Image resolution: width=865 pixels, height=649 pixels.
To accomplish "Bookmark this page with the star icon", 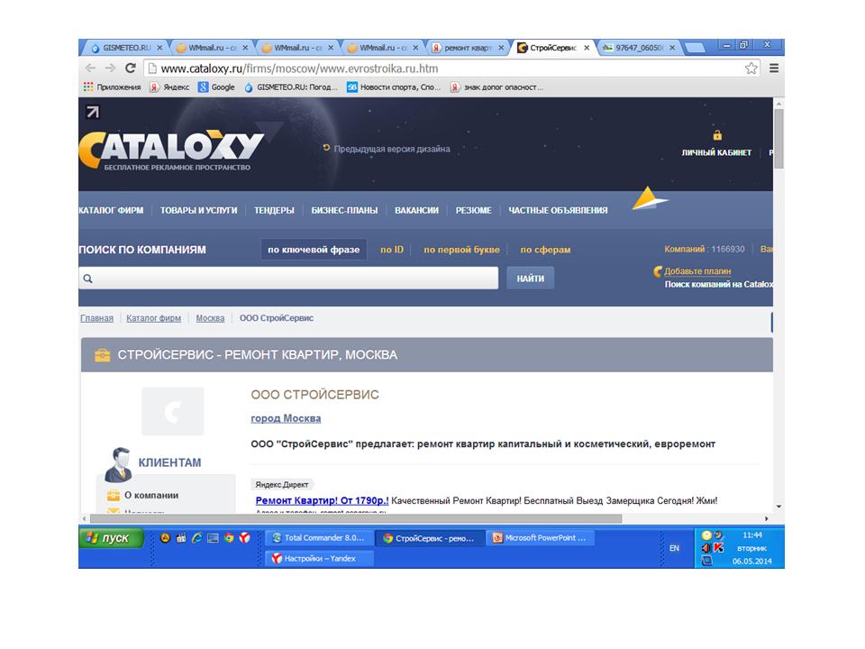I will (x=751, y=68).
